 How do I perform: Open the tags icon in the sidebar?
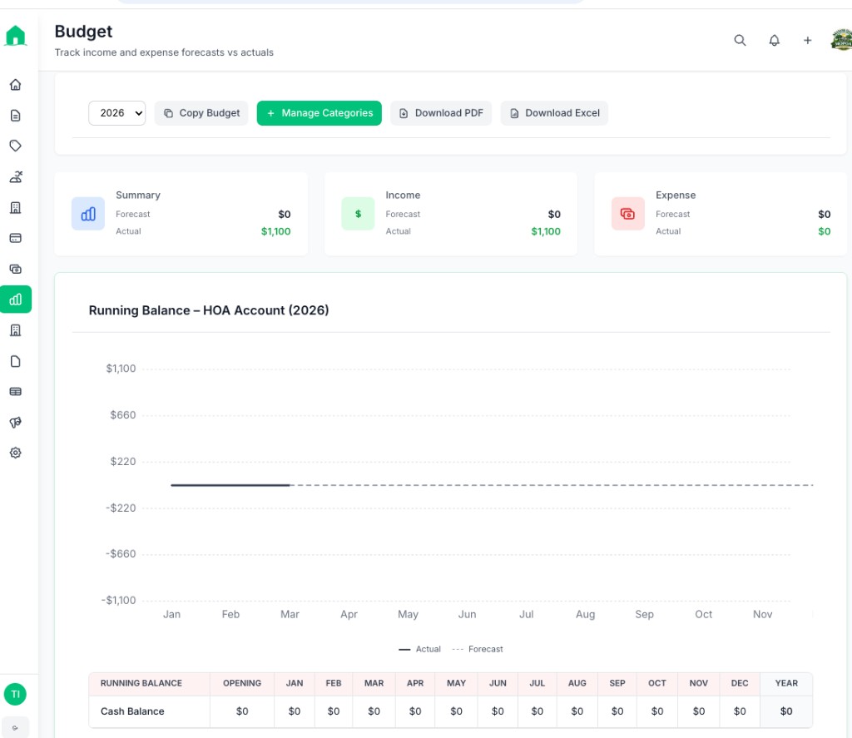tap(16, 146)
